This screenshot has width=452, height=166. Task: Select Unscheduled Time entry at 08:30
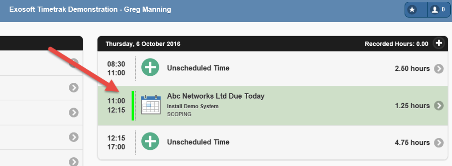click(198, 68)
